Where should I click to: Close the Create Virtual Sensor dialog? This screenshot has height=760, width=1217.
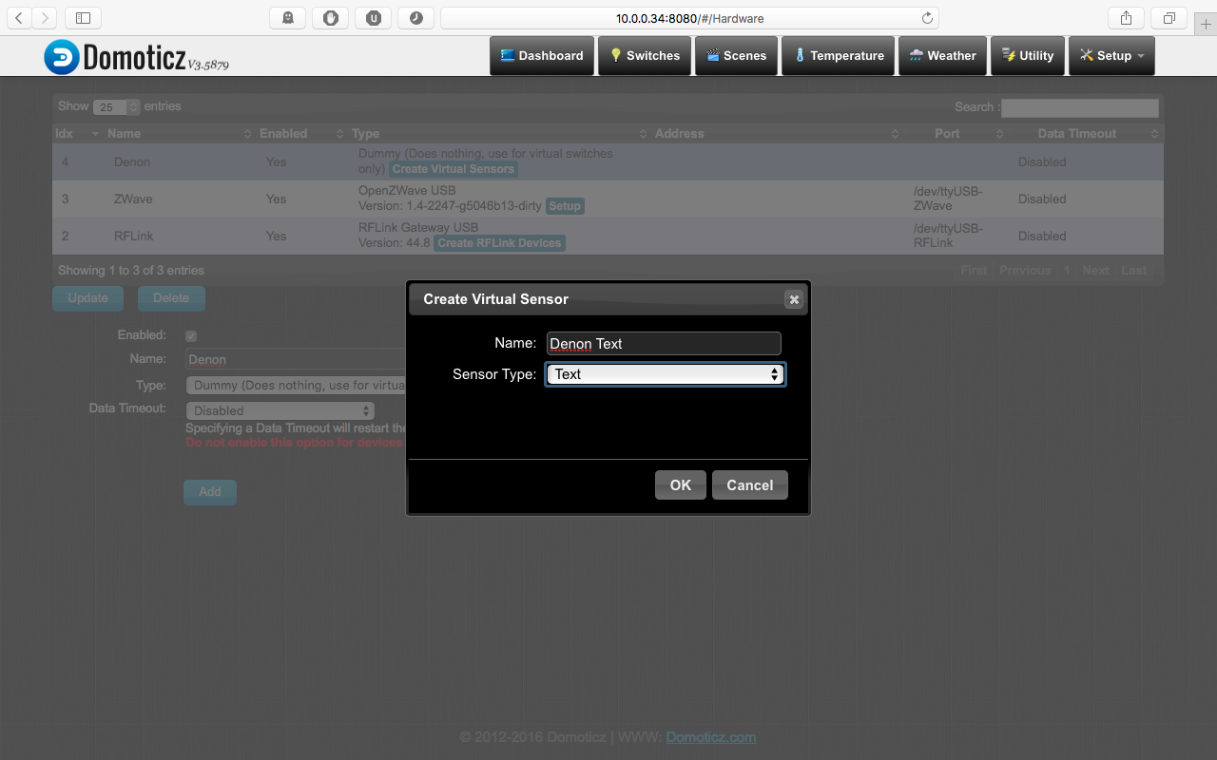[794, 299]
